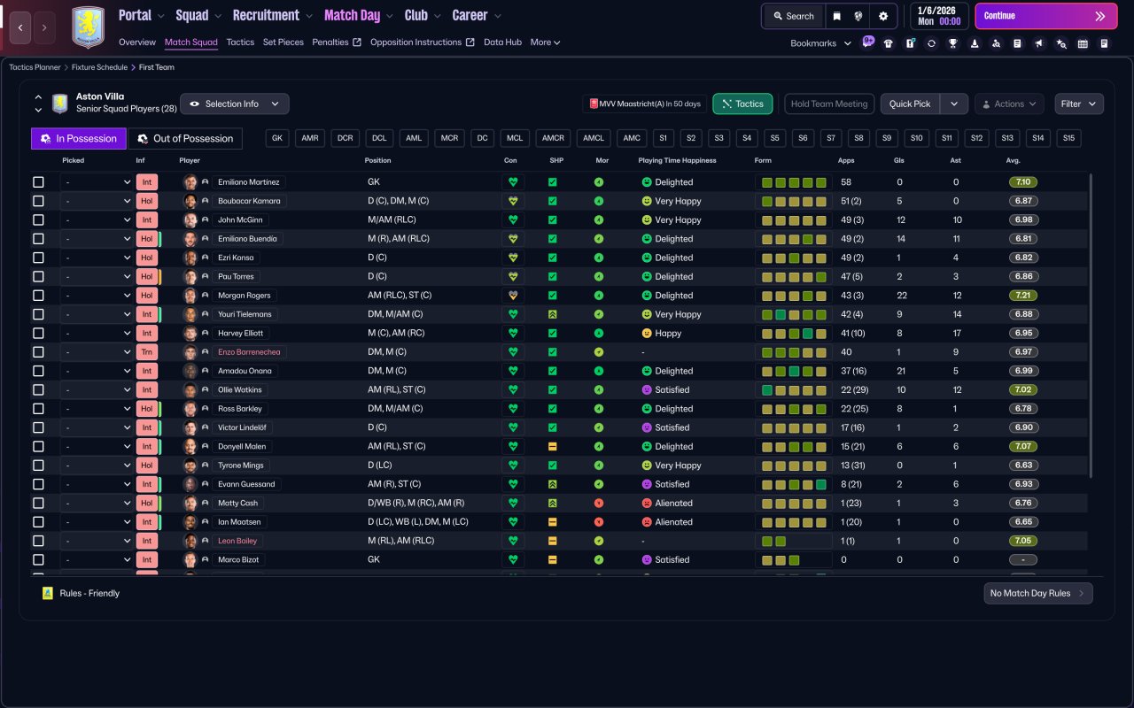1134x708 pixels.
Task: Check the box next to Ollie Watkins
Action: pos(38,389)
